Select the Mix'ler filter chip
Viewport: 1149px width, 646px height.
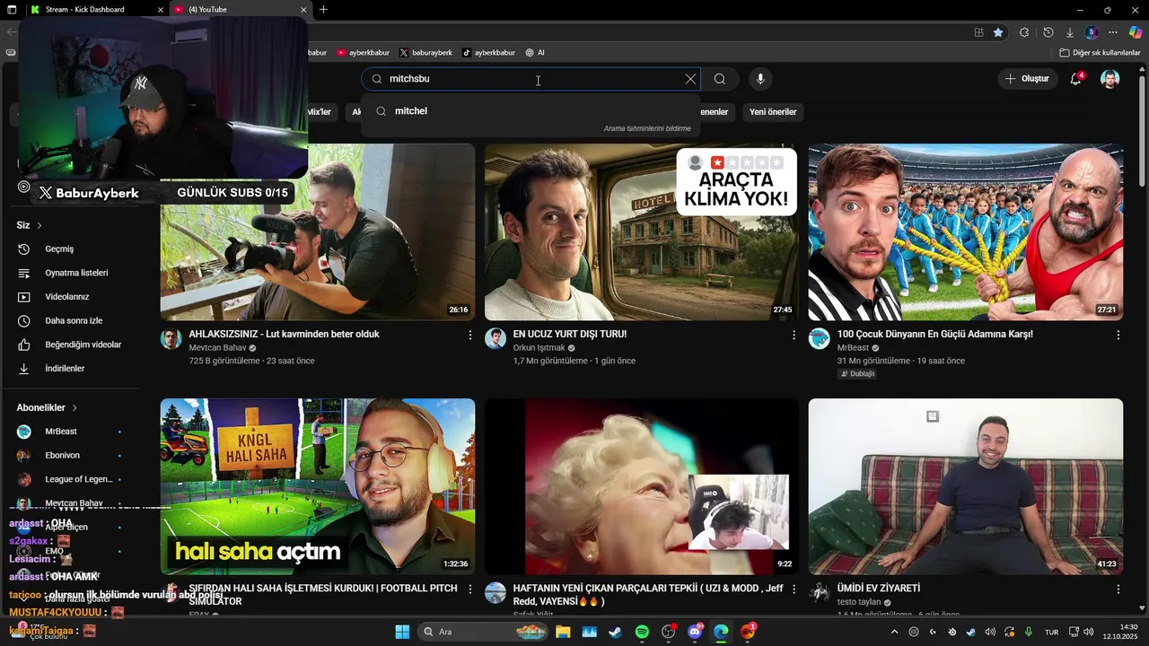tap(320, 112)
